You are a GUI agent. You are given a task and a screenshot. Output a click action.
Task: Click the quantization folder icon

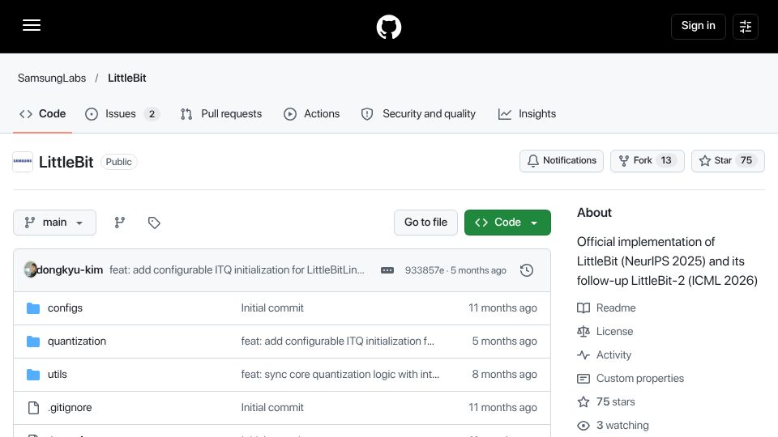click(33, 342)
